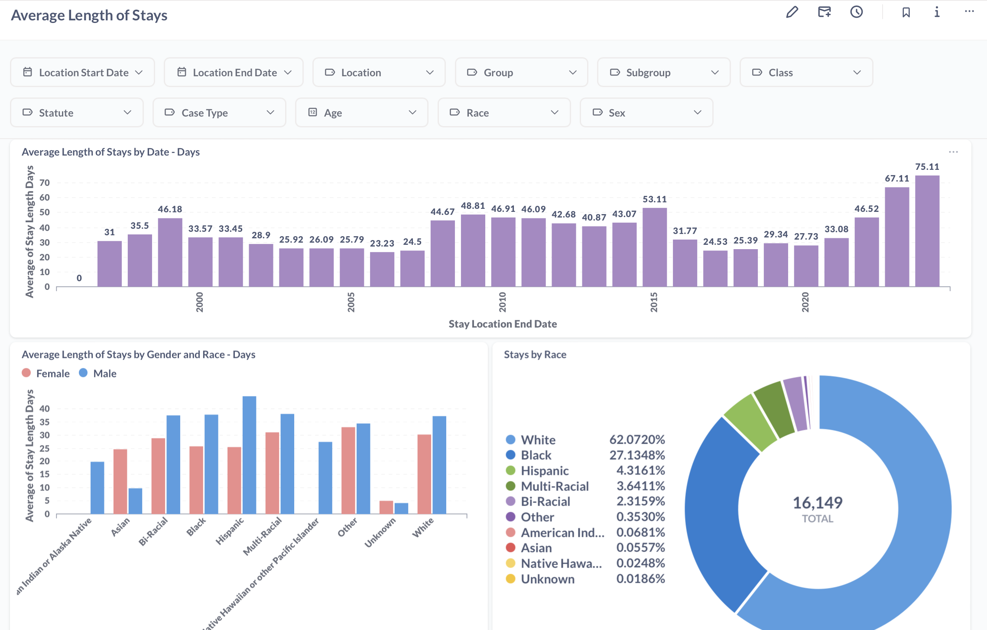Click the pencil edit dashboard icon
The height and width of the screenshot is (630, 987).
pos(792,12)
